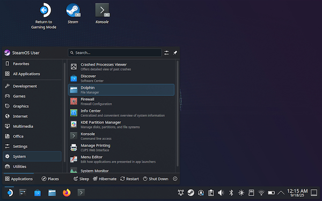Open Return to Gaming Mode desktop shortcut
The width and height of the screenshot is (322, 201).
pos(44,16)
